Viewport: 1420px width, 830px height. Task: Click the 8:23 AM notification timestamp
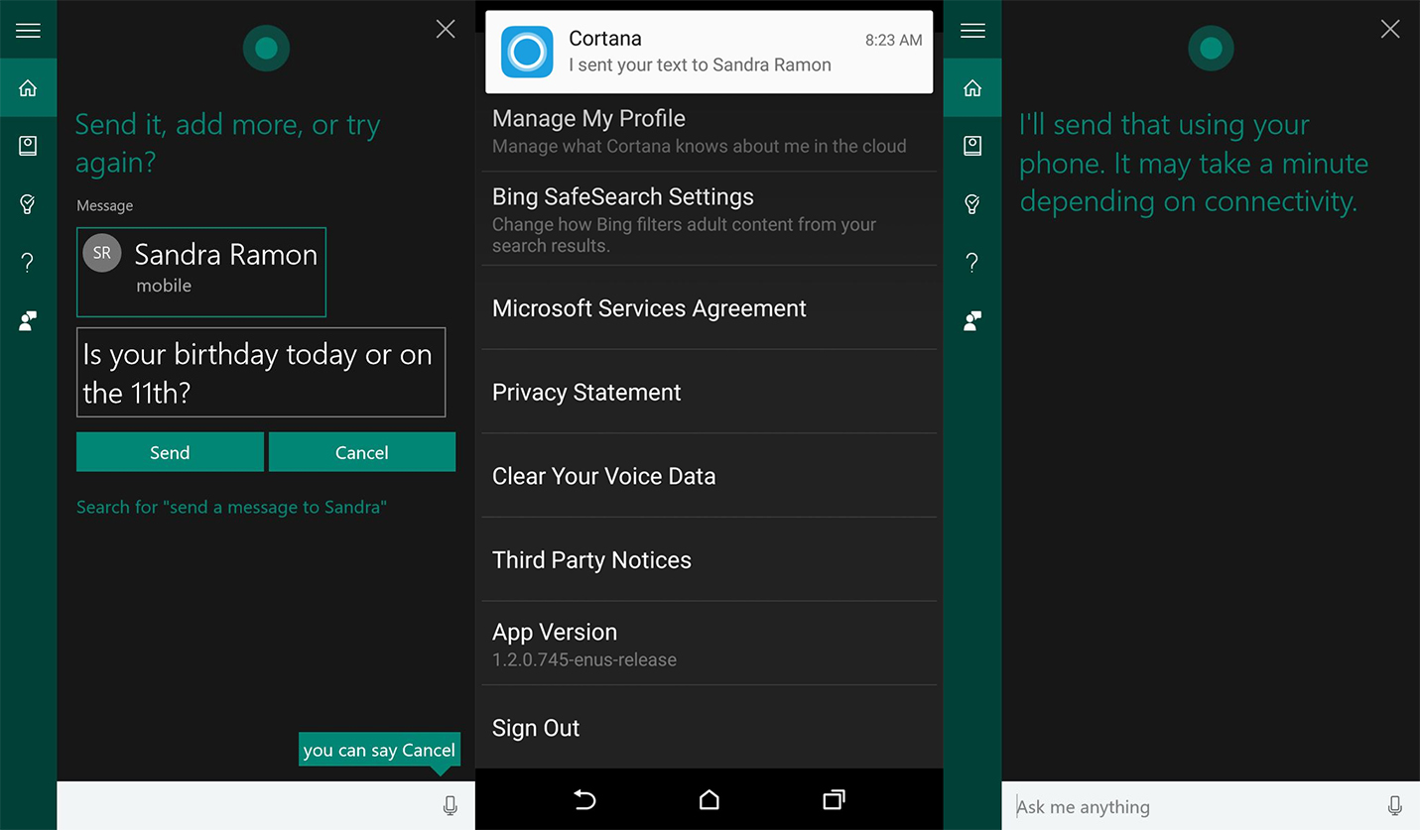[x=893, y=40]
